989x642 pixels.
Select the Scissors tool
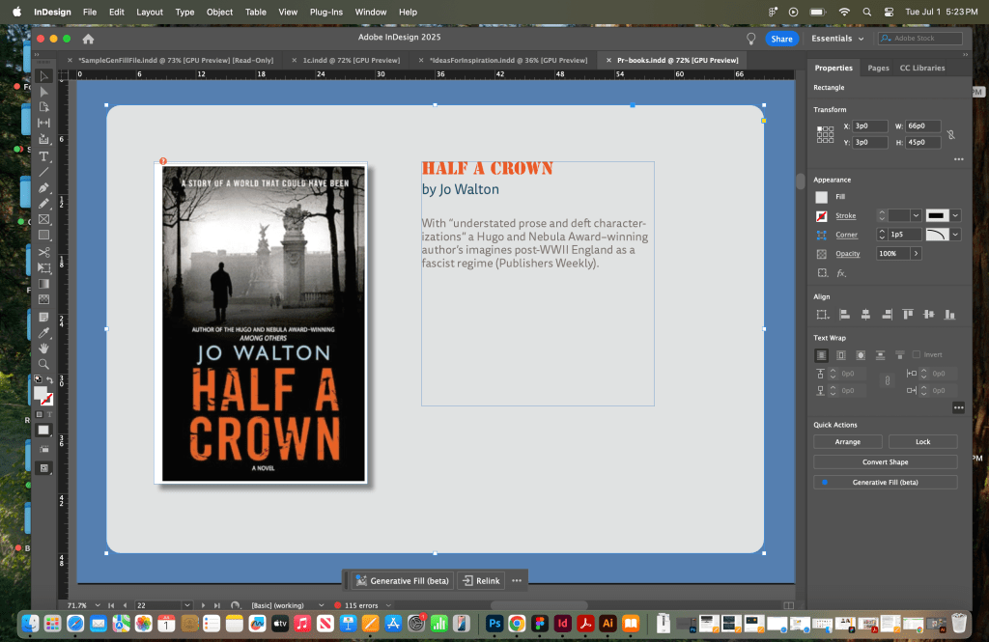click(x=43, y=252)
